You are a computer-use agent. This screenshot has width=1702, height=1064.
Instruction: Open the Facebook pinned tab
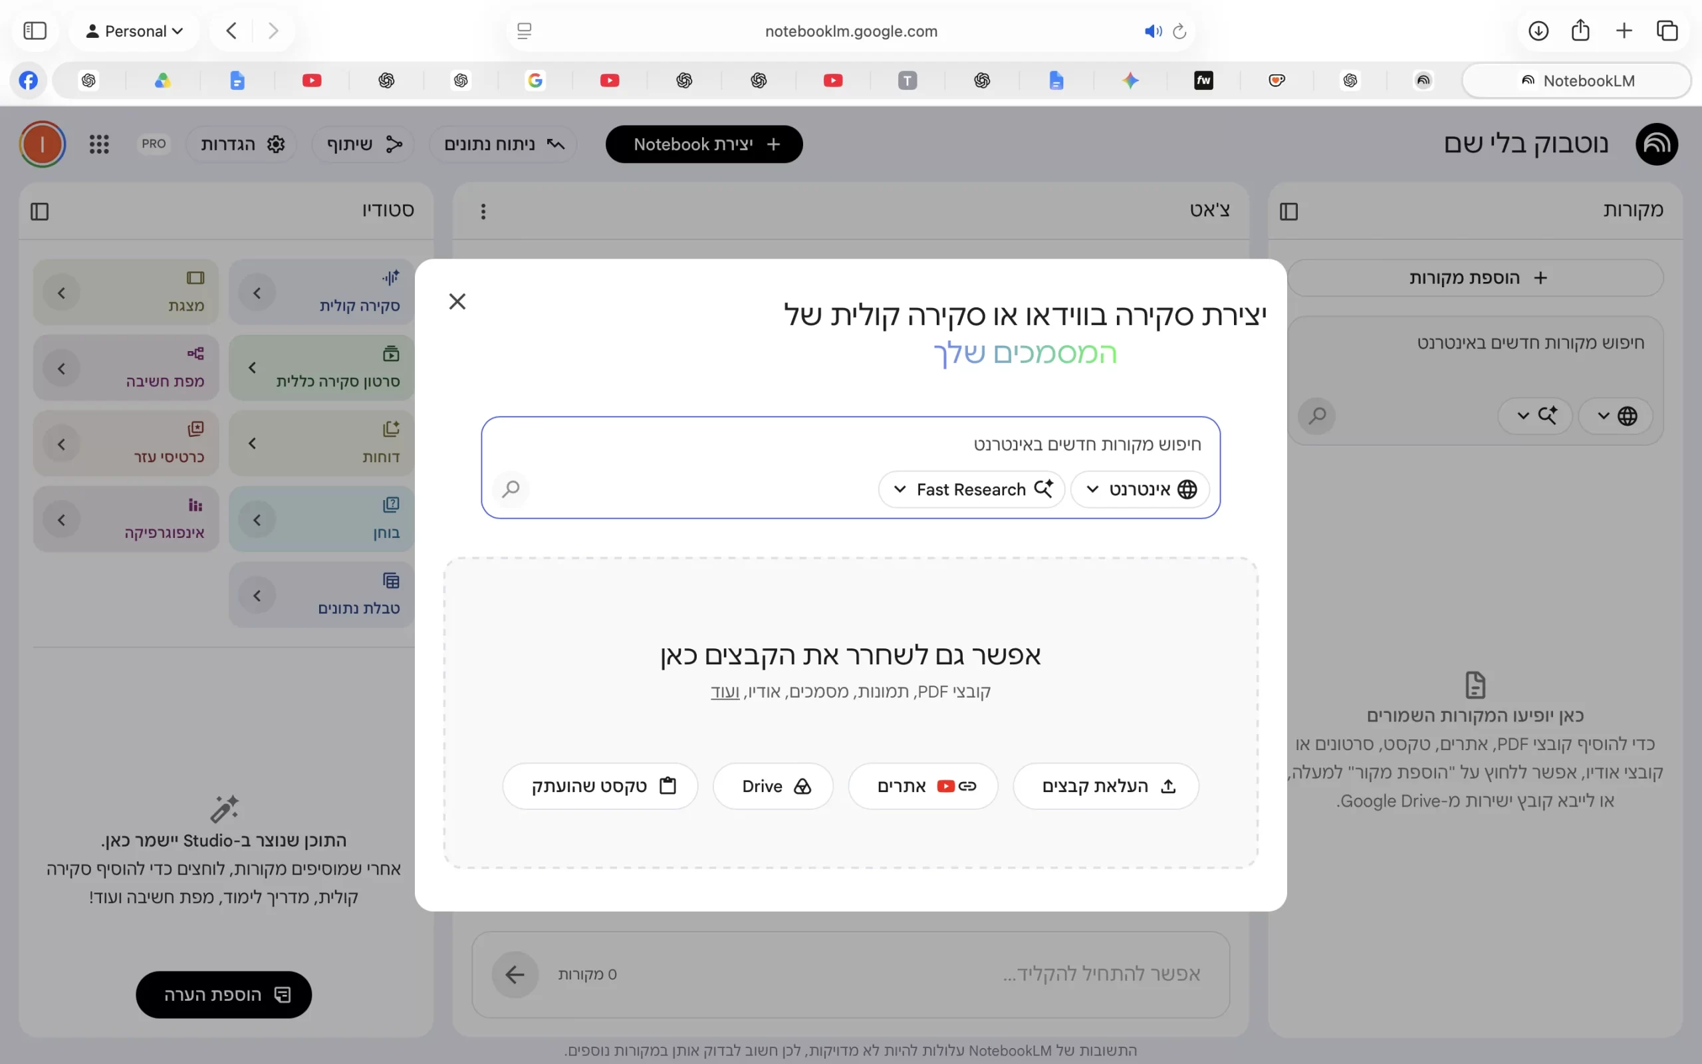click(28, 80)
